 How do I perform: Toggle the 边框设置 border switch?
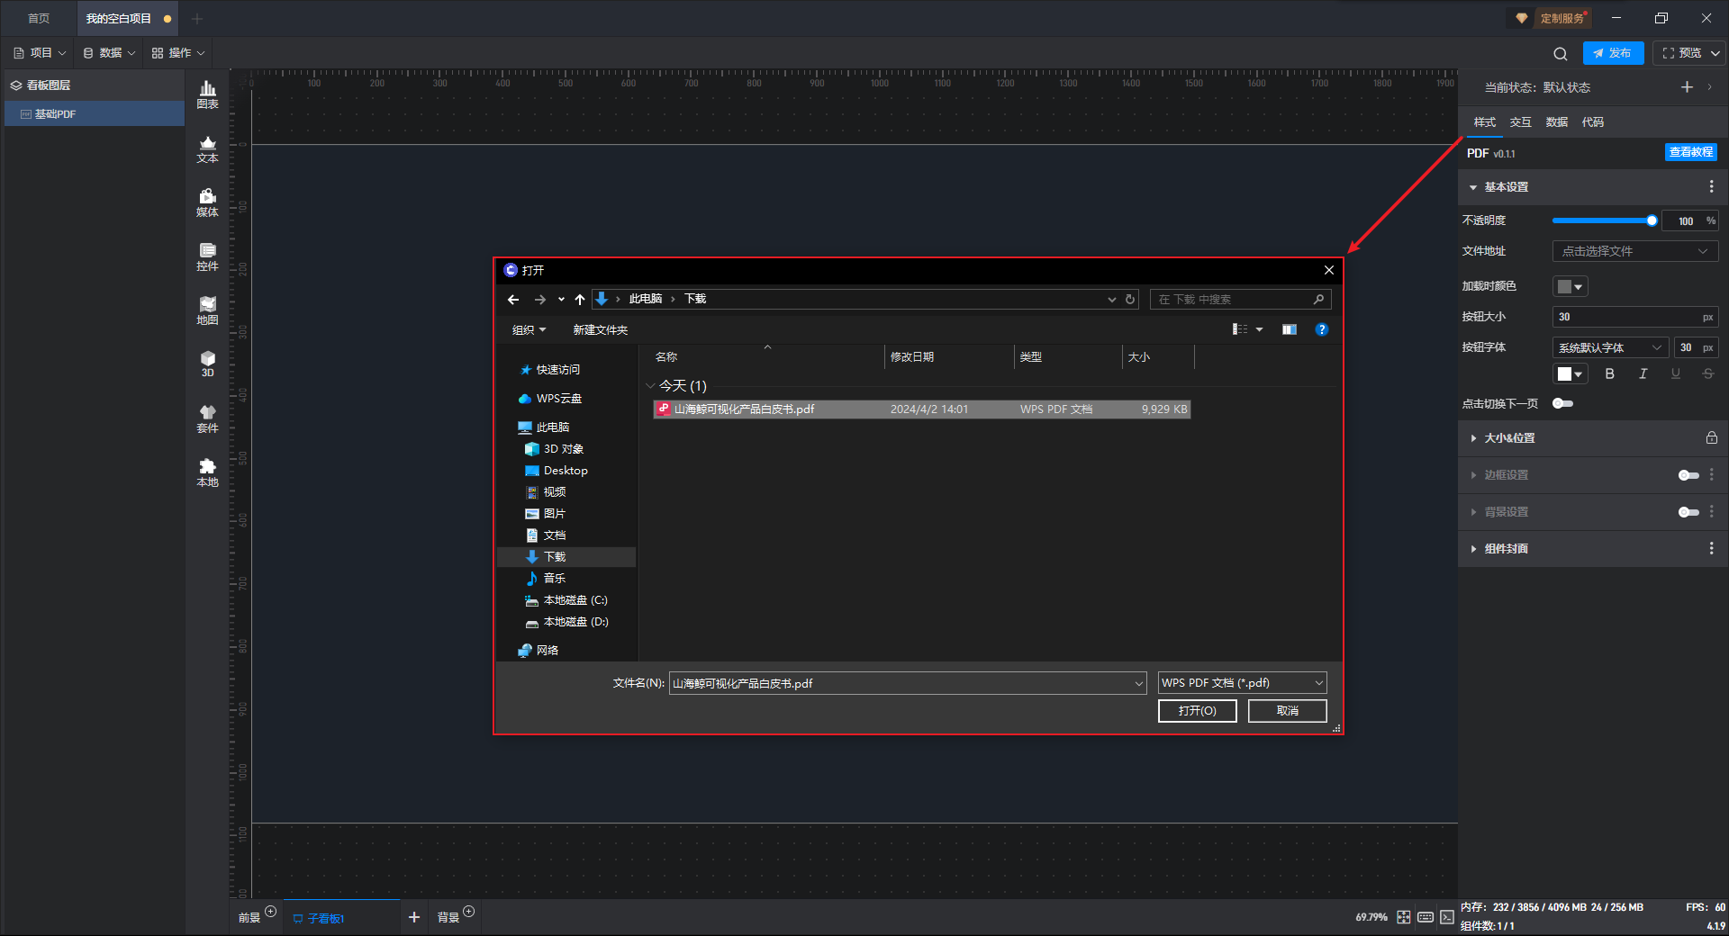tap(1688, 475)
